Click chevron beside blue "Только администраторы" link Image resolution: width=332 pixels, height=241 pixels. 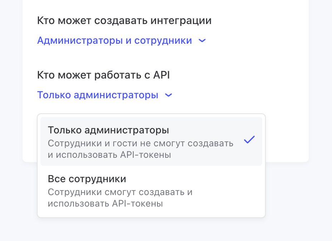tap(169, 95)
